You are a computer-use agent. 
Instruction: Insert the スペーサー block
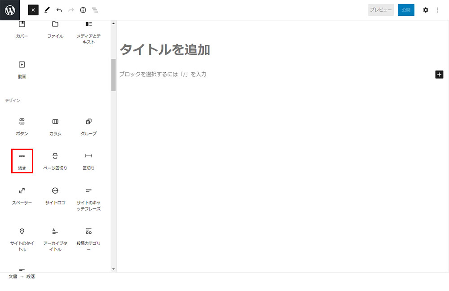click(x=22, y=196)
